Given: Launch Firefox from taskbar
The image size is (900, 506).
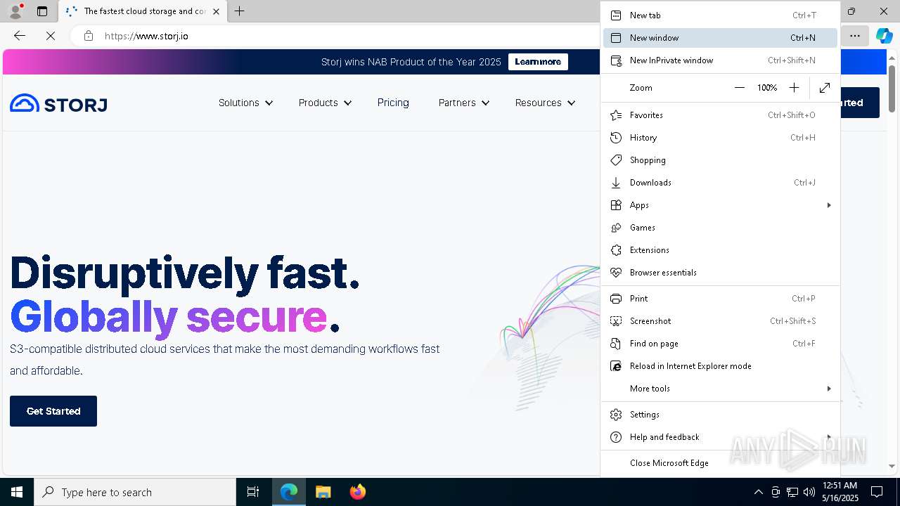Looking at the screenshot, I should coord(358,492).
